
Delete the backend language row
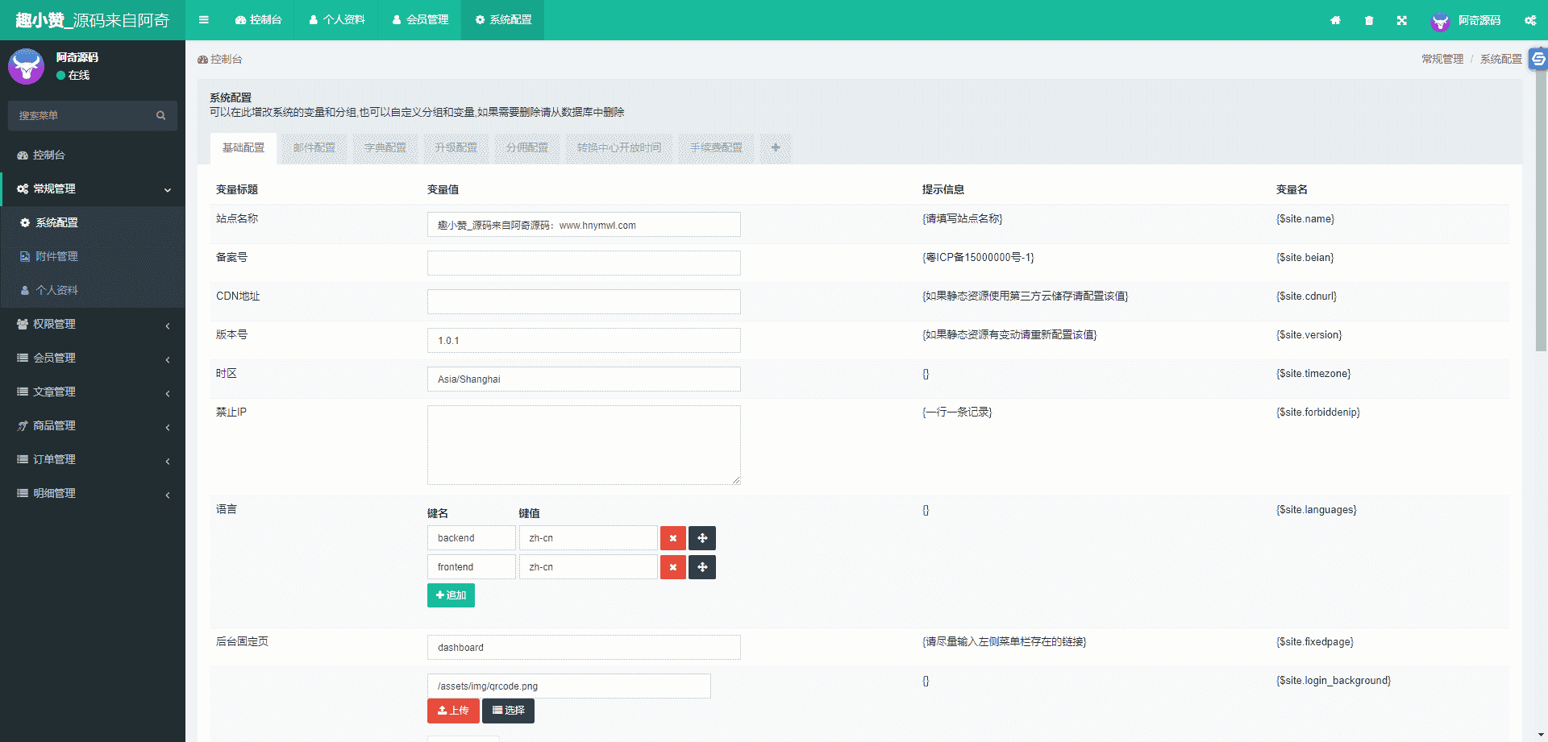tap(672, 538)
